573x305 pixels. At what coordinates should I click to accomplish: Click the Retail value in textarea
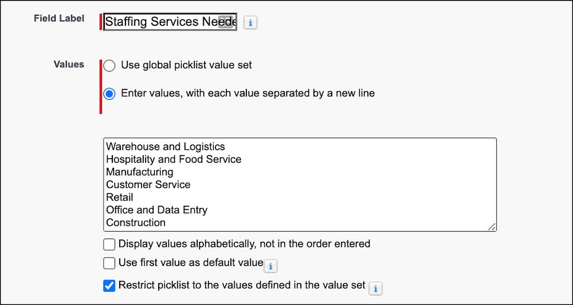tap(120, 197)
